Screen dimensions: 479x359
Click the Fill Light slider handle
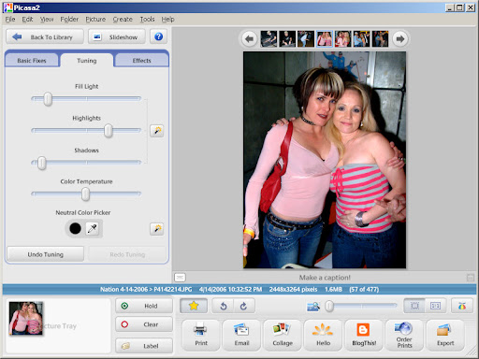[48, 99]
